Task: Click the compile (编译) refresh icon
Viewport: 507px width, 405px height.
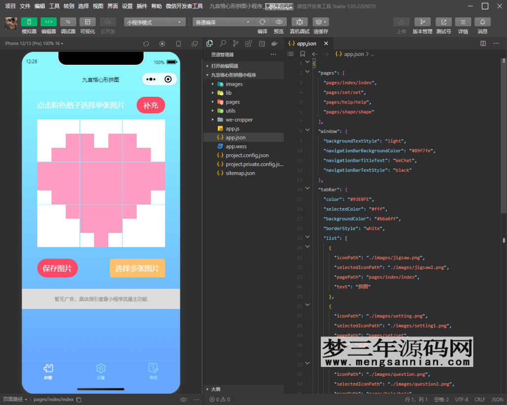Action: pyautogui.click(x=262, y=22)
